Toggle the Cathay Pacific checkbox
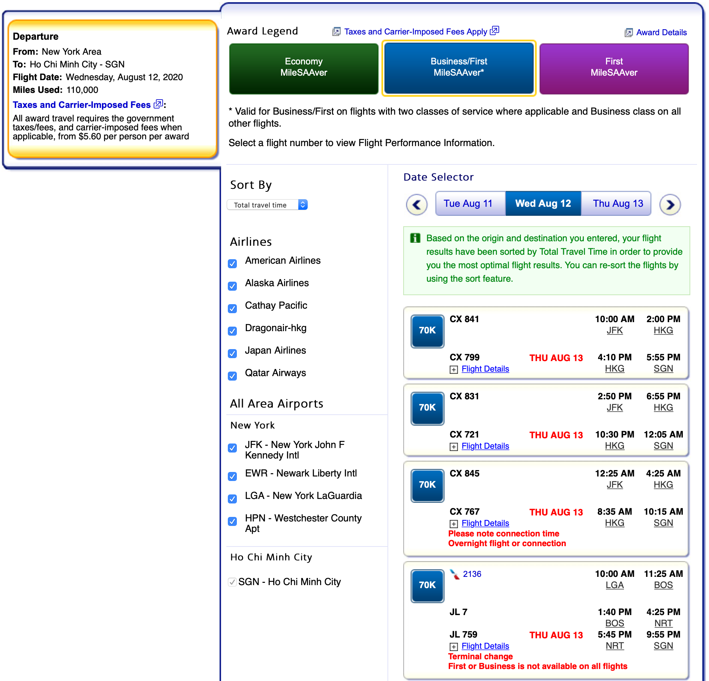709x681 pixels. [232, 309]
